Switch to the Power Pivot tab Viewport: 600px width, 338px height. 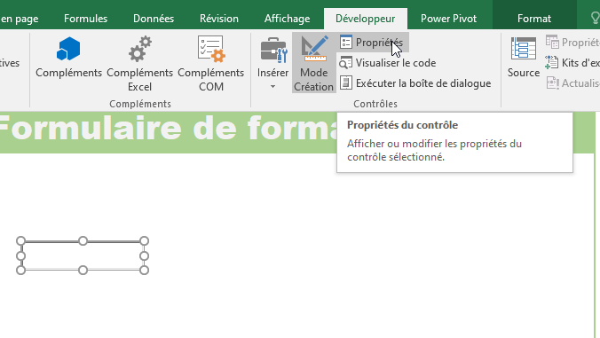click(x=448, y=19)
